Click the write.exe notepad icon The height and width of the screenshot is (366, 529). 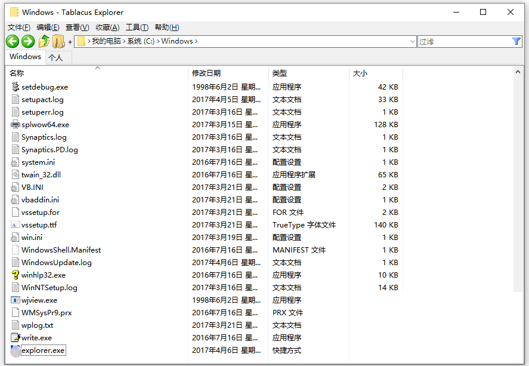point(16,338)
